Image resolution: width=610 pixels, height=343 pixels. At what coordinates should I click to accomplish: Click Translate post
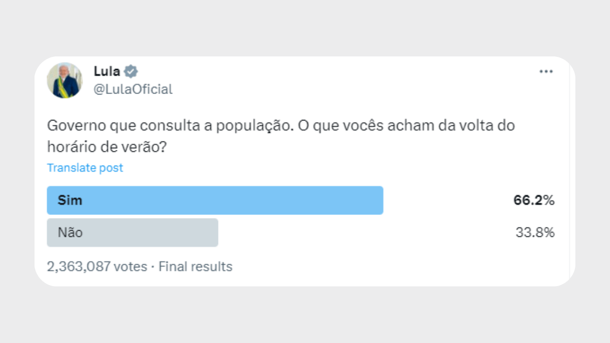click(x=85, y=168)
